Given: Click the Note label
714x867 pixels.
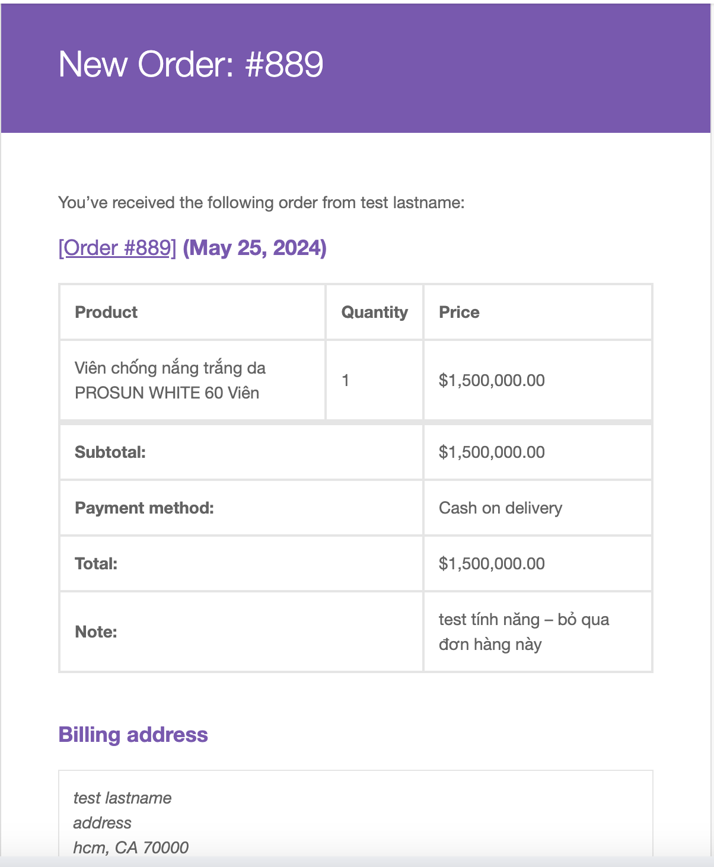Looking at the screenshot, I should pos(96,632).
